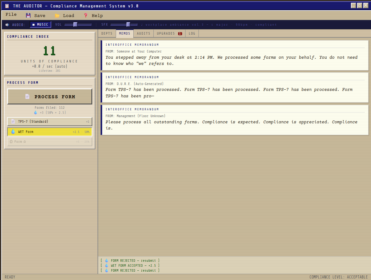Click the '+0.0 / sec (auto)' rate
This screenshot has width=371, height=280.
click(50, 66)
